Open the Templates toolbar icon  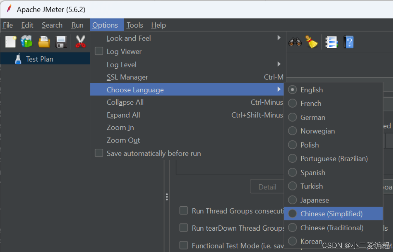click(x=27, y=42)
